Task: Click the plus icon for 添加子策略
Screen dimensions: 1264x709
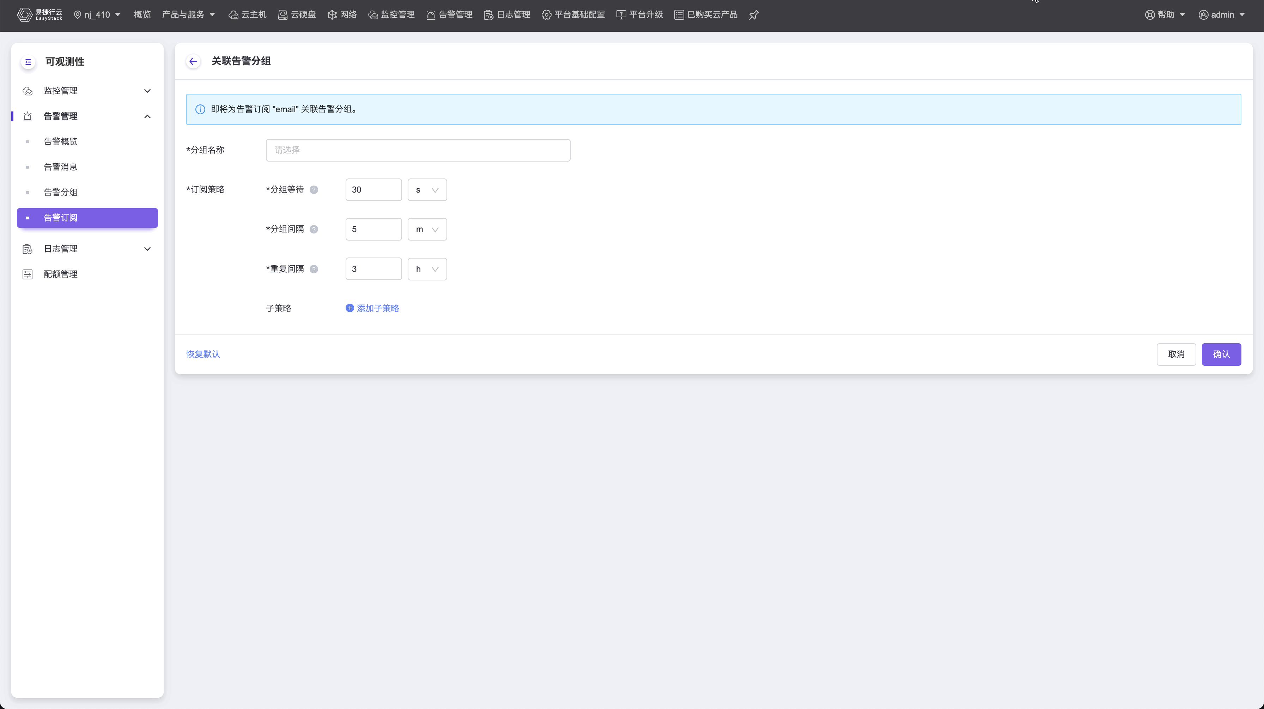Action: pyautogui.click(x=350, y=308)
